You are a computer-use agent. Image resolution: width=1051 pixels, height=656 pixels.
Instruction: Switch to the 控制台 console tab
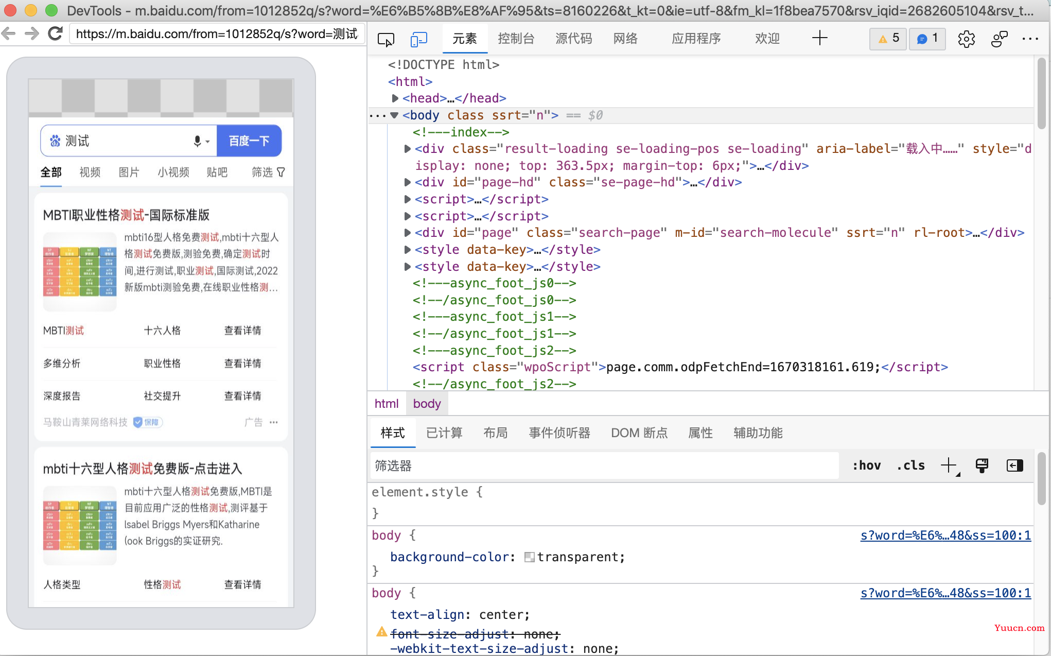pyautogui.click(x=516, y=39)
